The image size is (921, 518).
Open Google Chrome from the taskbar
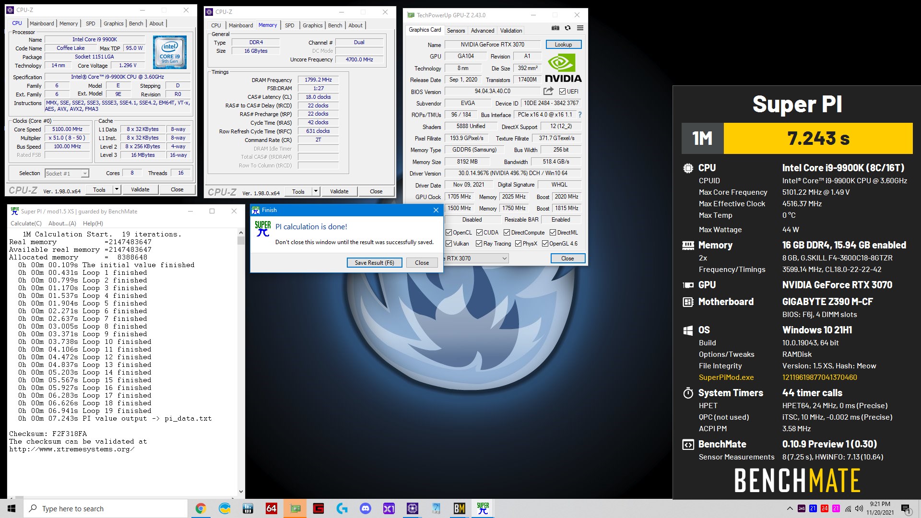[x=201, y=508]
